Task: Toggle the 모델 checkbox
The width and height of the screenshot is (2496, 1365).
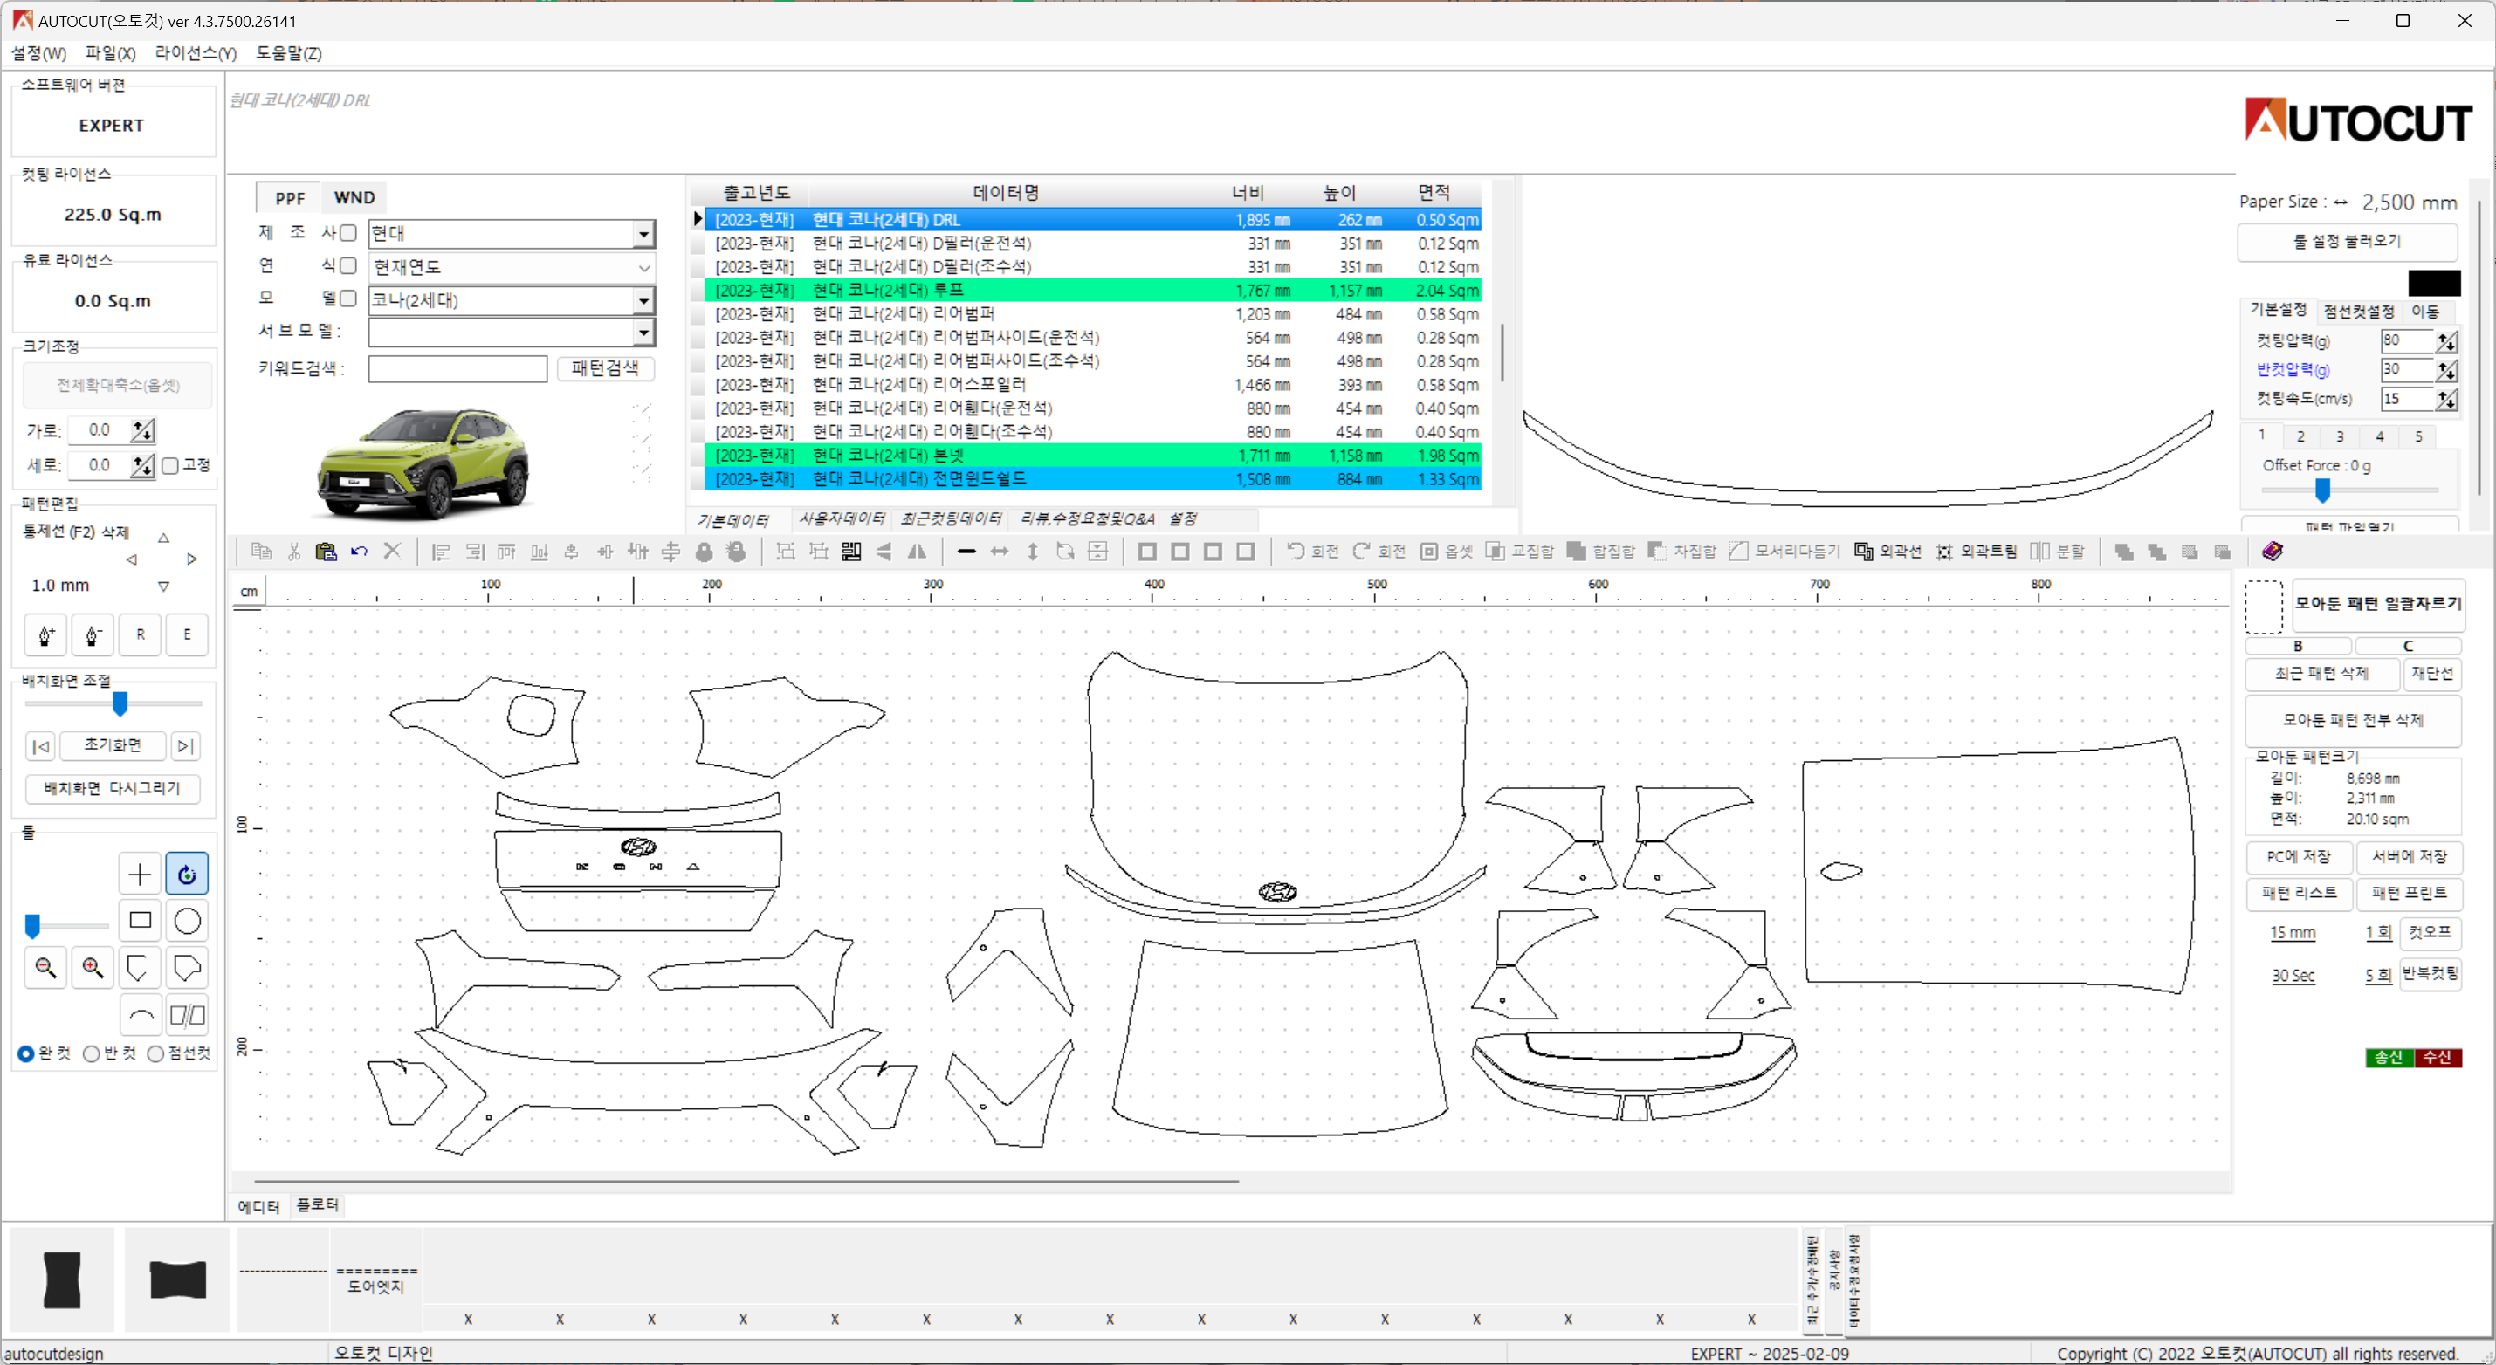Action: [x=347, y=298]
